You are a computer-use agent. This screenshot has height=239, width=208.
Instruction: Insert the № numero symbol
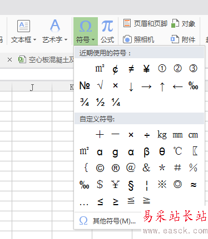[x=85, y=85]
